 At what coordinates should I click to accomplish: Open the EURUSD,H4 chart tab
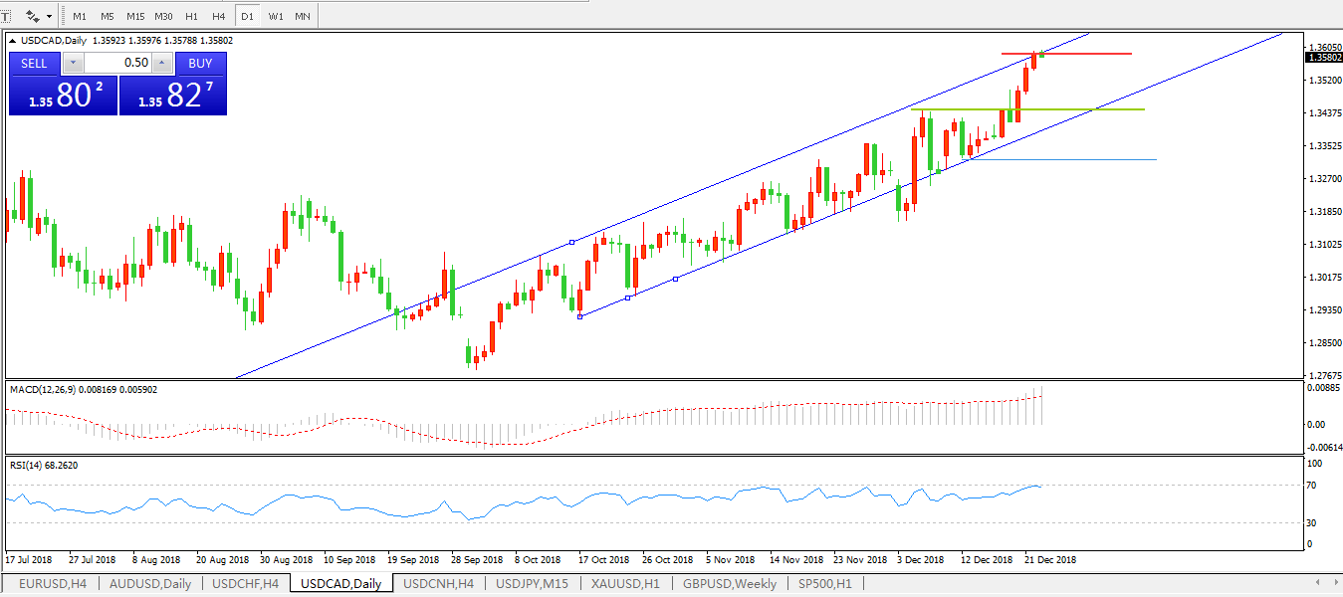pos(53,584)
